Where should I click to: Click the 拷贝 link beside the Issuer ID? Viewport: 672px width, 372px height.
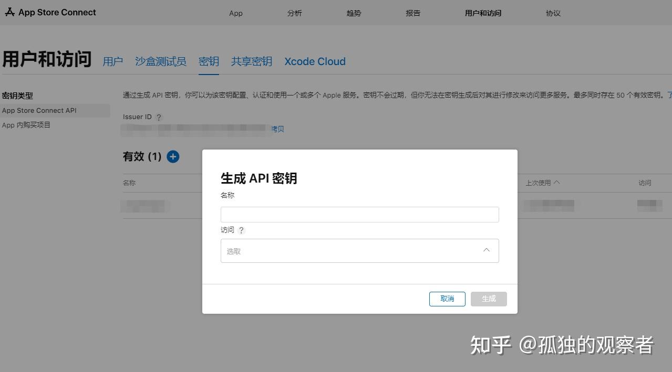click(278, 129)
